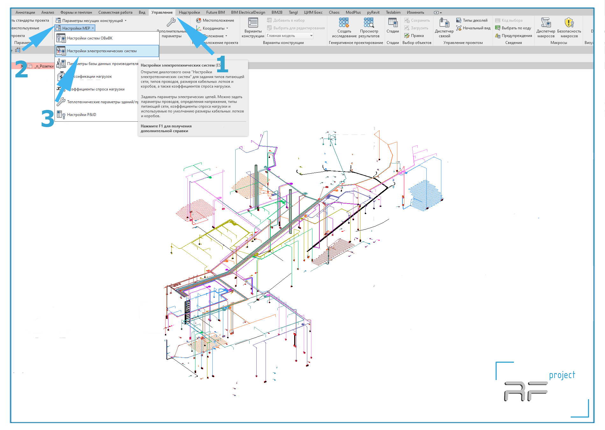Select Теплотехнические параметры зданий menu item
Screen dimensions: 605x430
click(x=97, y=102)
